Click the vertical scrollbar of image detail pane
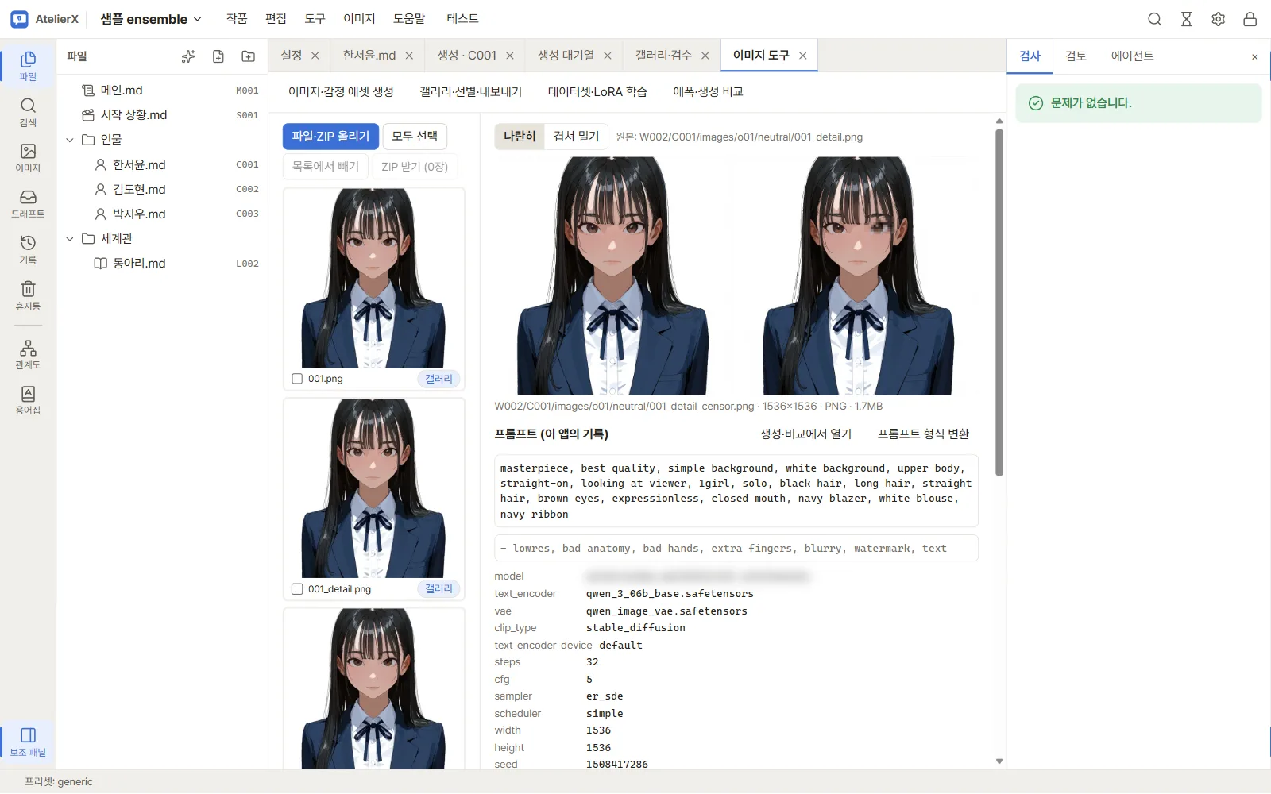 point(999,302)
